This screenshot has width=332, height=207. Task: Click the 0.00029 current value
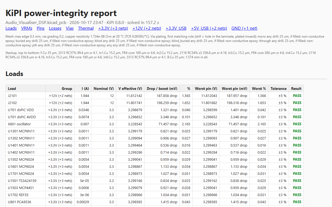tap(83, 202)
